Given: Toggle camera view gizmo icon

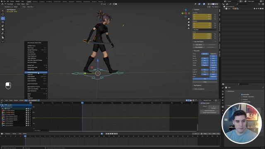Looking at the screenshot, I should pyautogui.click(x=189, y=25).
